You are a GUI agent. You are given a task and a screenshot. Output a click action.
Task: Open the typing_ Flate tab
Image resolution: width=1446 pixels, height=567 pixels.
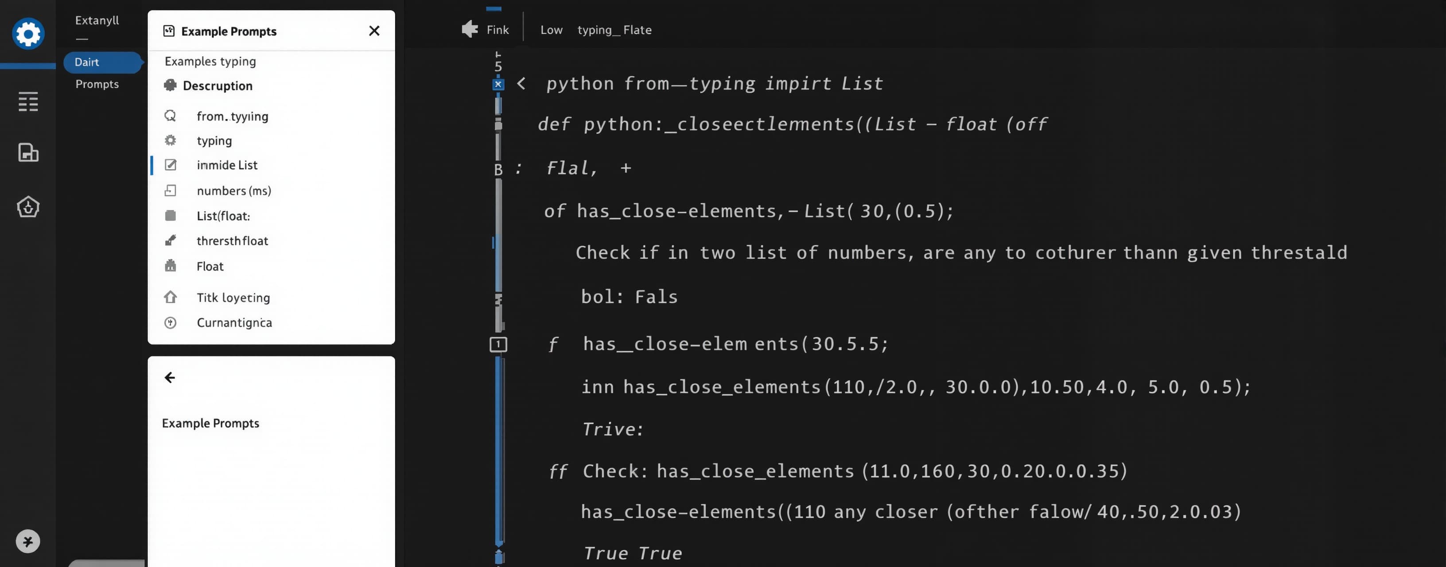tap(614, 30)
